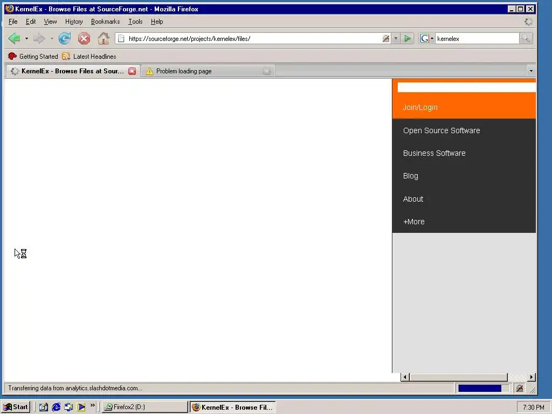Image resolution: width=552 pixels, height=414 pixels.
Task: Click the URL address field
Action: pos(254,39)
